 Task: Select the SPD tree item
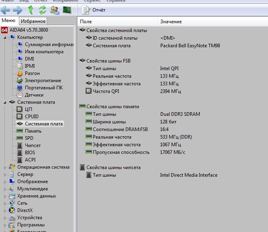coord(29,138)
